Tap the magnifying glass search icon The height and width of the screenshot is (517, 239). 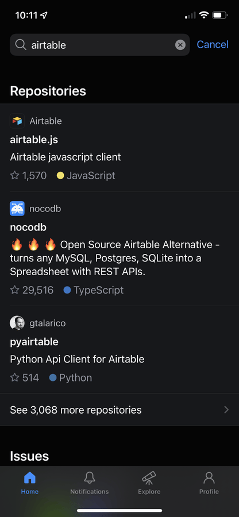[x=21, y=44]
